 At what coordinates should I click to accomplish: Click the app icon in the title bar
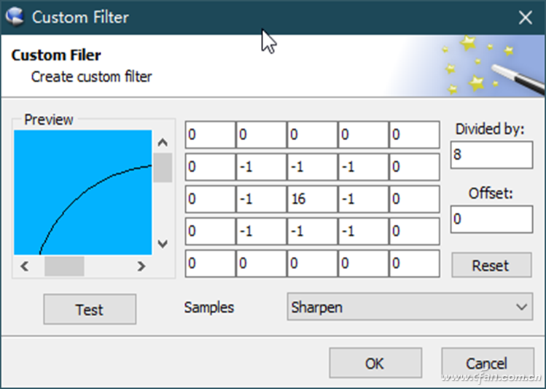pyautogui.click(x=15, y=16)
